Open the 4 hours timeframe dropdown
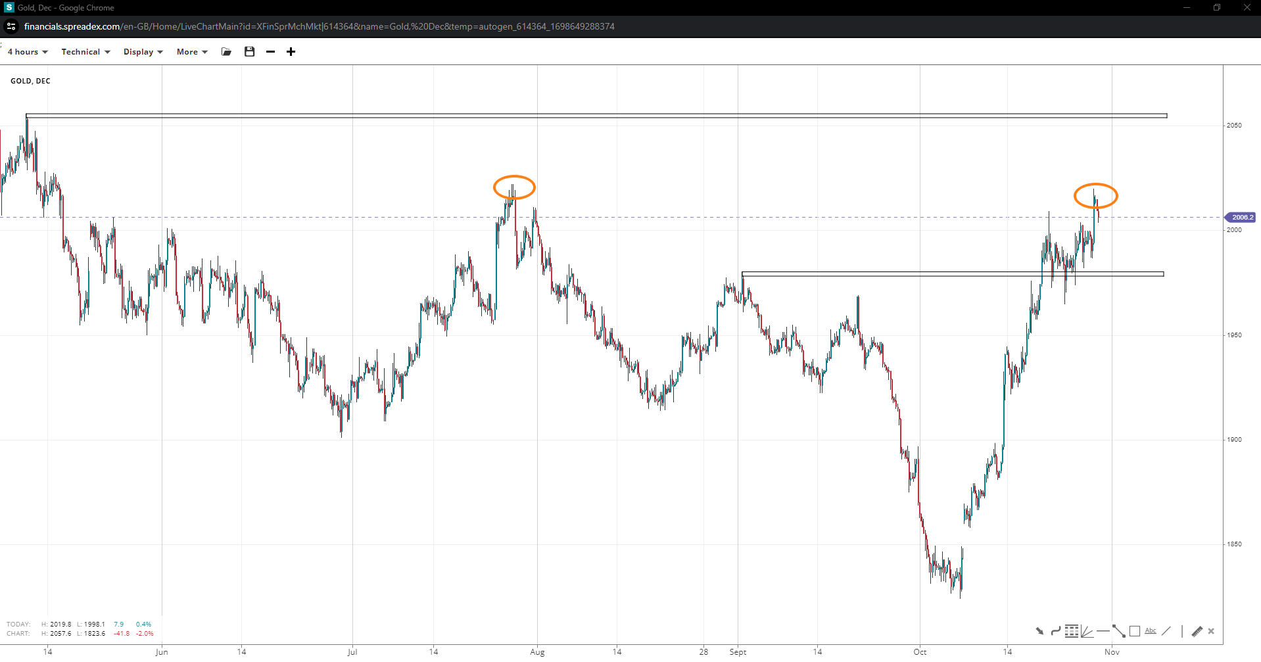This screenshot has width=1261, height=662. 28,52
